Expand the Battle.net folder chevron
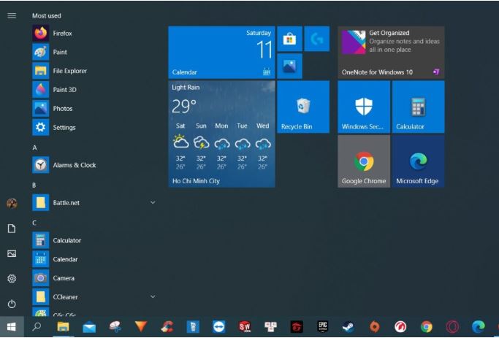Image resolution: width=499 pixels, height=338 pixels. click(x=153, y=202)
